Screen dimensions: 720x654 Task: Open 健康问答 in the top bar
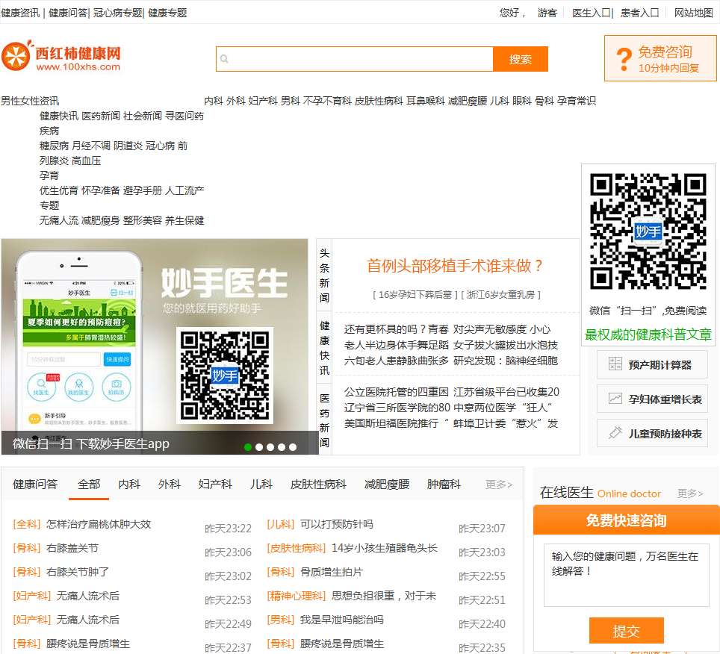[68, 13]
